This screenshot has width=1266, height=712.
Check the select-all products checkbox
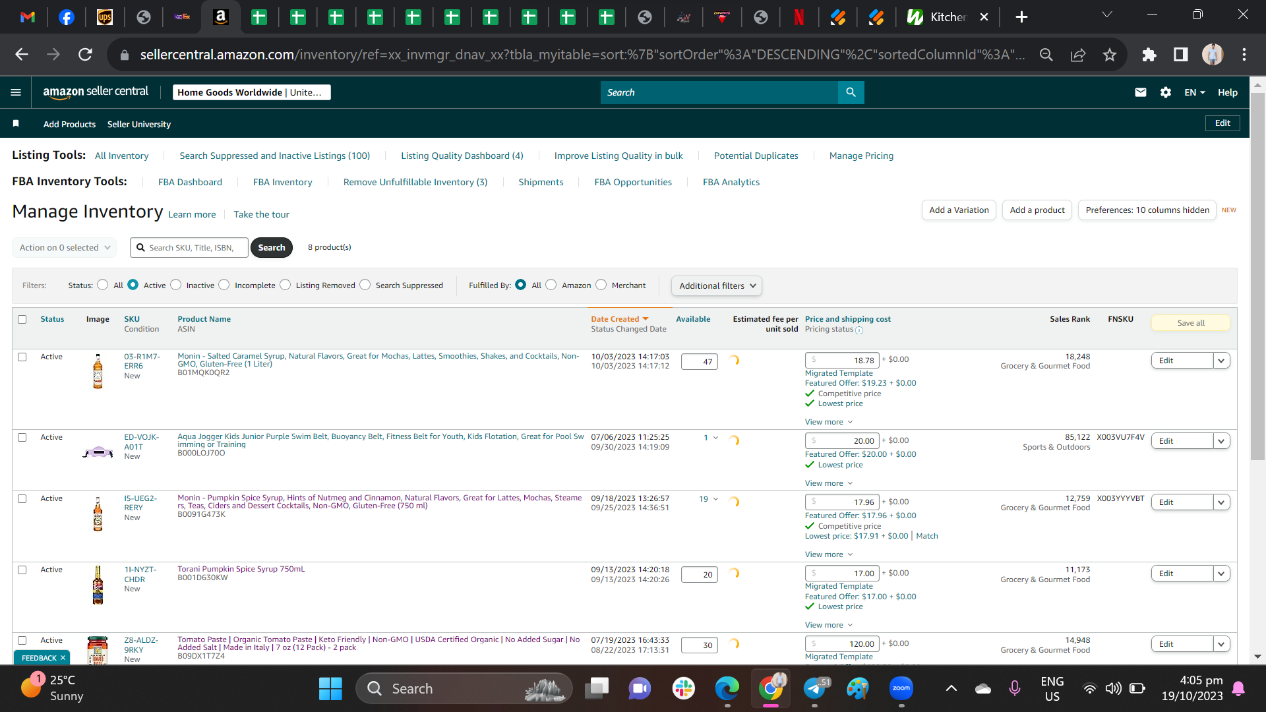[22, 320]
